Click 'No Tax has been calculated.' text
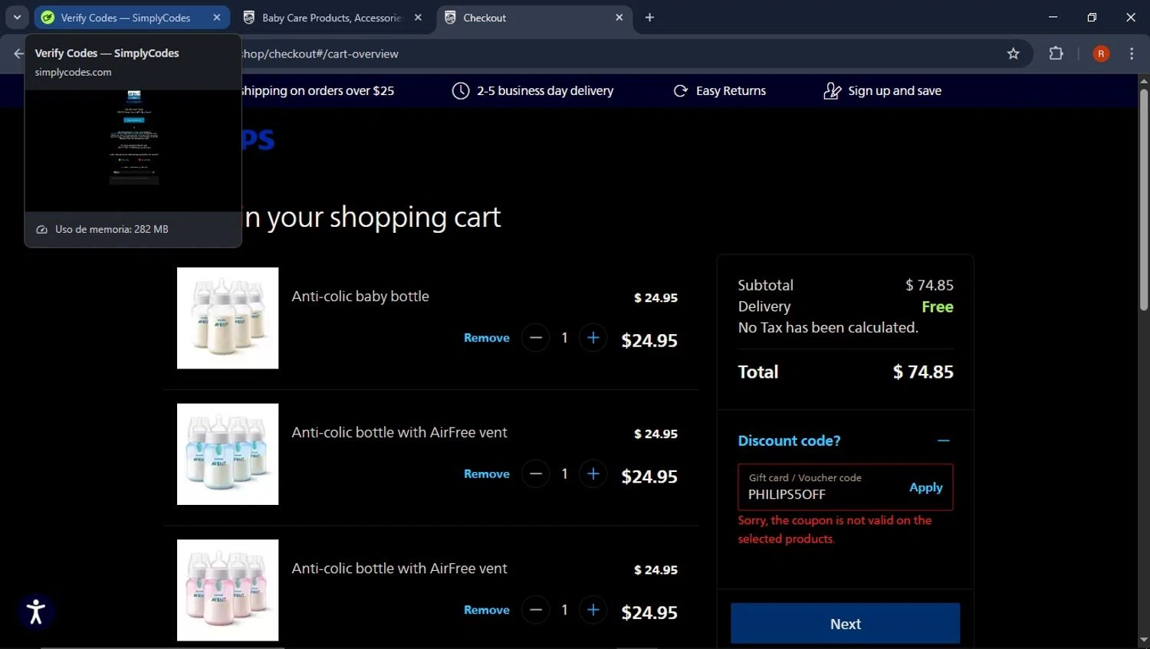 pyautogui.click(x=828, y=327)
